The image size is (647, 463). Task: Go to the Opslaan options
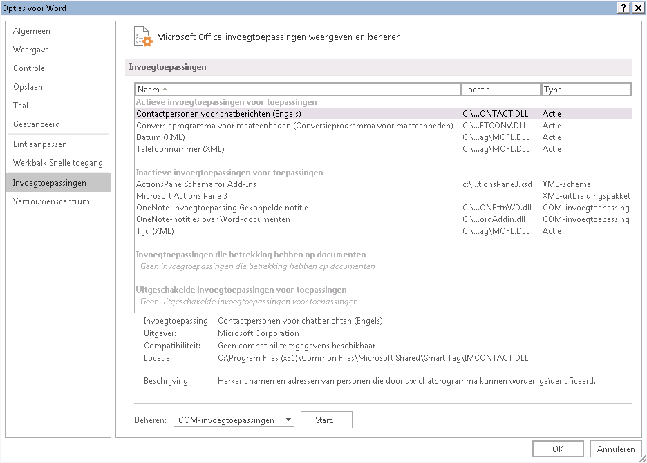coord(28,87)
